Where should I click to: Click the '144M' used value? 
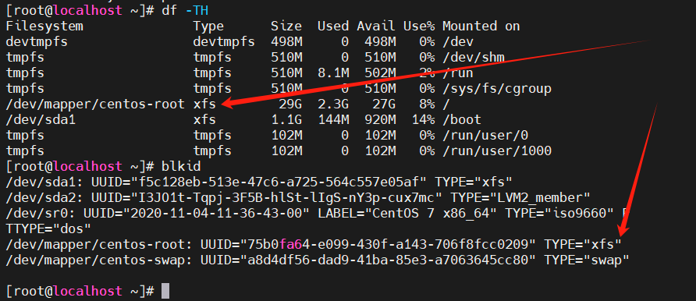pyautogui.click(x=333, y=119)
